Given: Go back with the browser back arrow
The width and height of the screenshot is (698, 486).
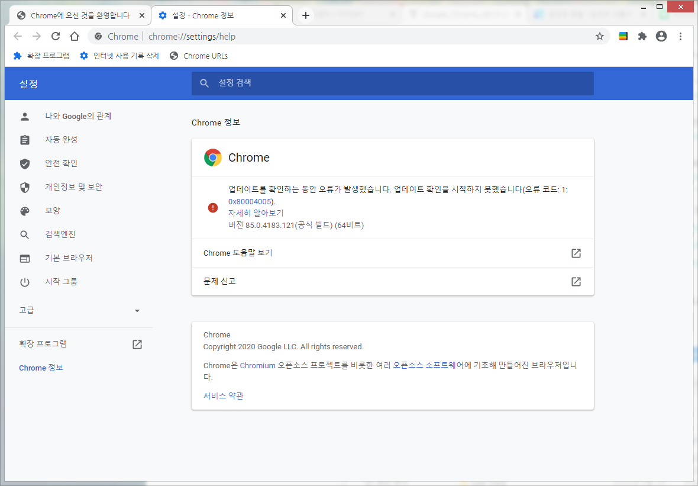Looking at the screenshot, I should click(x=18, y=37).
